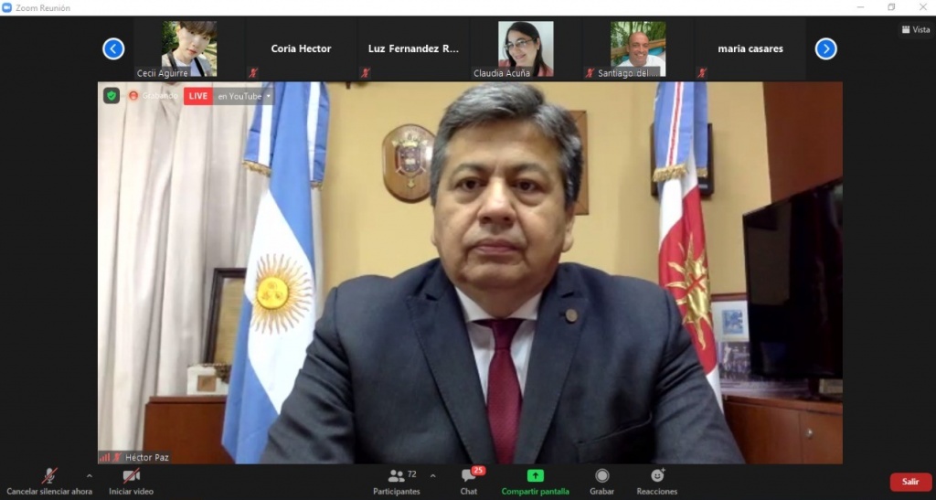Screen dimensions: 936x500
Task: Turn on camera with Iniciar video
Action: point(131,482)
